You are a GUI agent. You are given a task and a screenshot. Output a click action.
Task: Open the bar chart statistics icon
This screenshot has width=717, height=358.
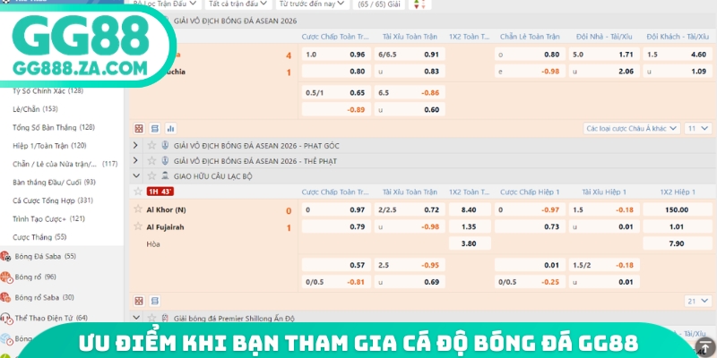(170, 129)
